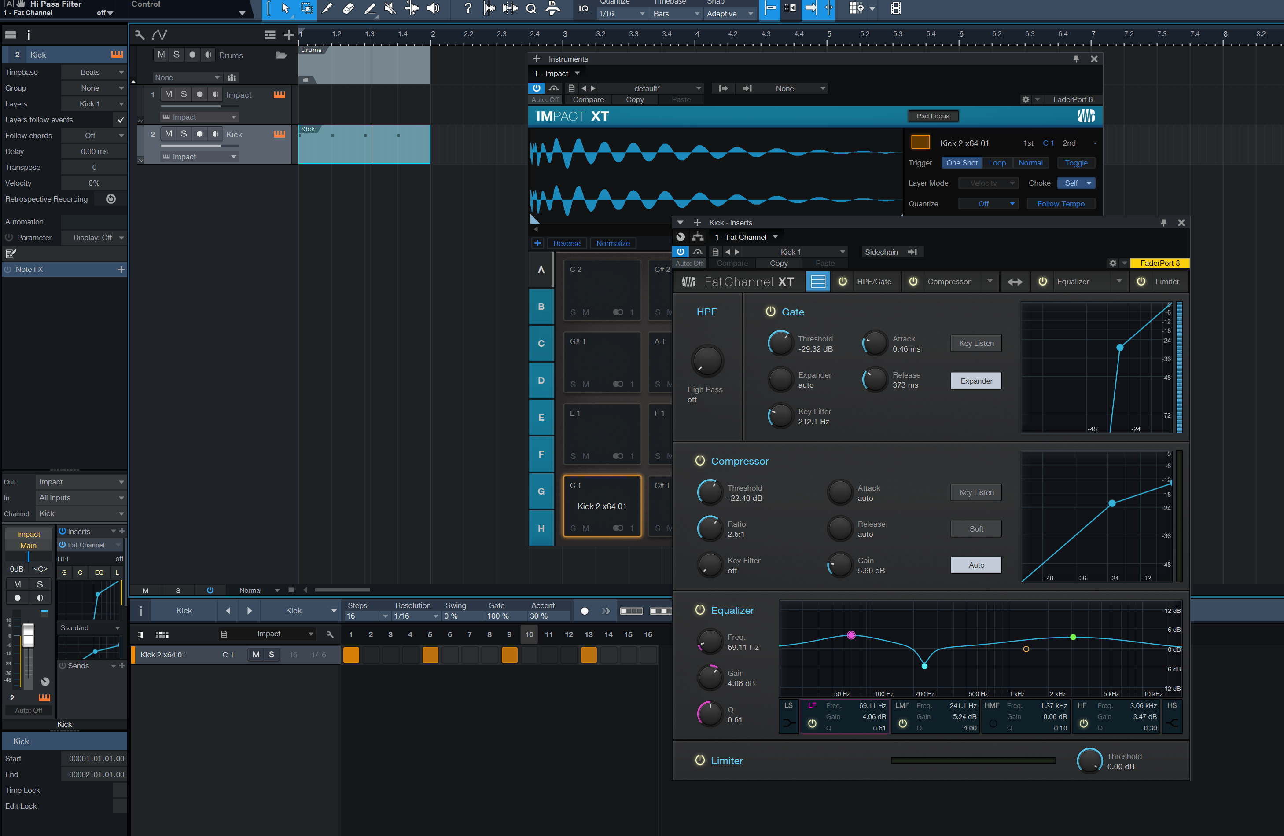
Task: Open track list wrench options
Action: click(140, 35)
